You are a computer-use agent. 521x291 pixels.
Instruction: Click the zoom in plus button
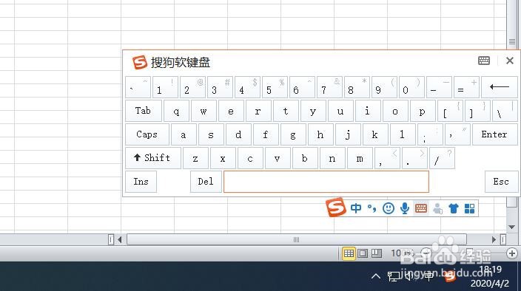pos(512,253)
